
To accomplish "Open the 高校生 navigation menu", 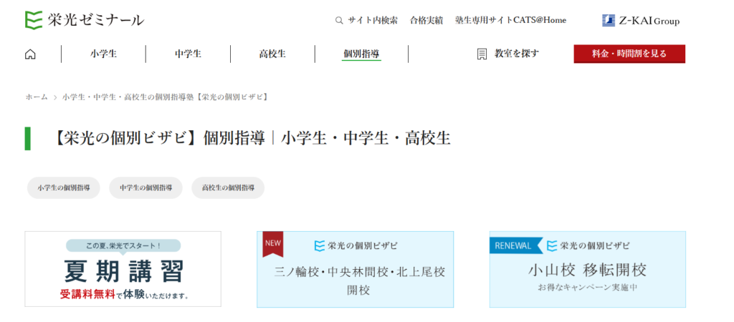I will [272, 54].
